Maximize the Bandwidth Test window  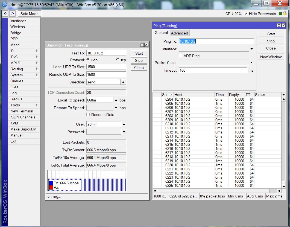142,45
